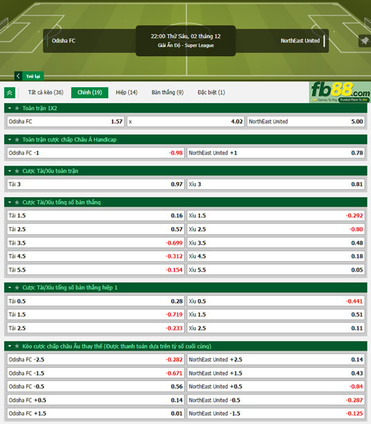Pick Odisha FC -2.5 at -0.282
Viewport: 371px width, 424px height.
96,360
